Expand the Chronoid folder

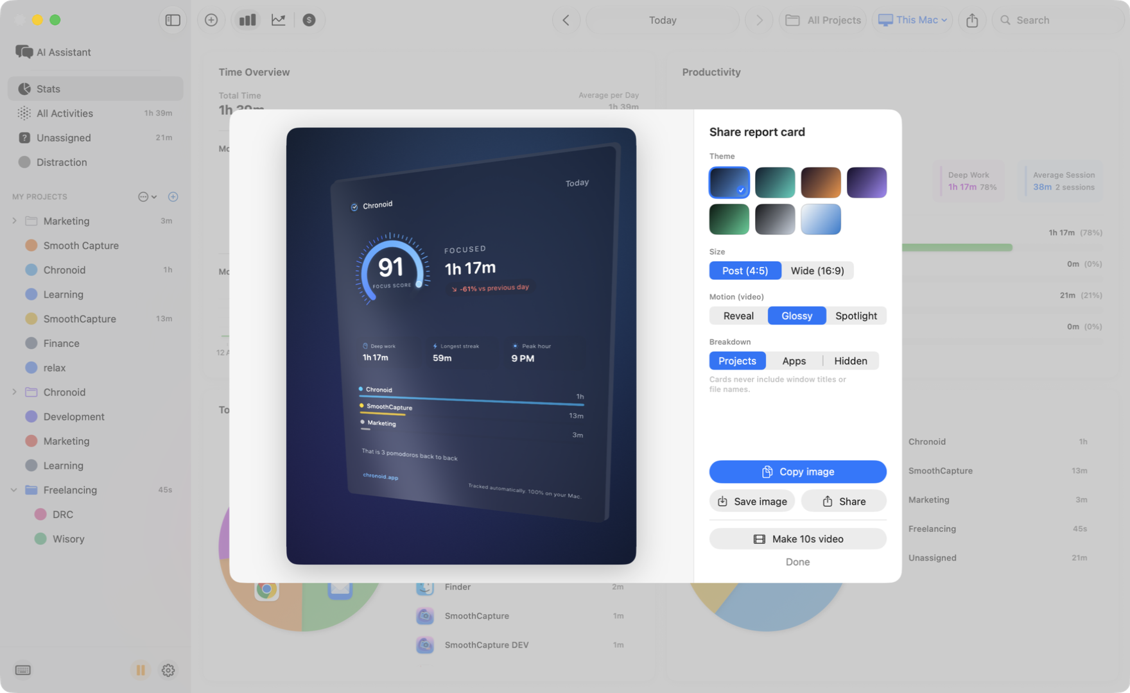pyautogui.click(x=14, y=392)
